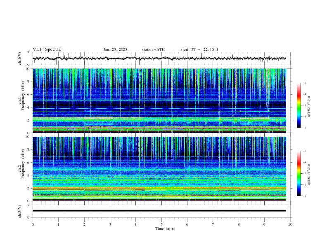Click the 'ch.1(V)' axis label
Image resolution: width=327 pixels, height=252 pixels.
pos(20,58)
